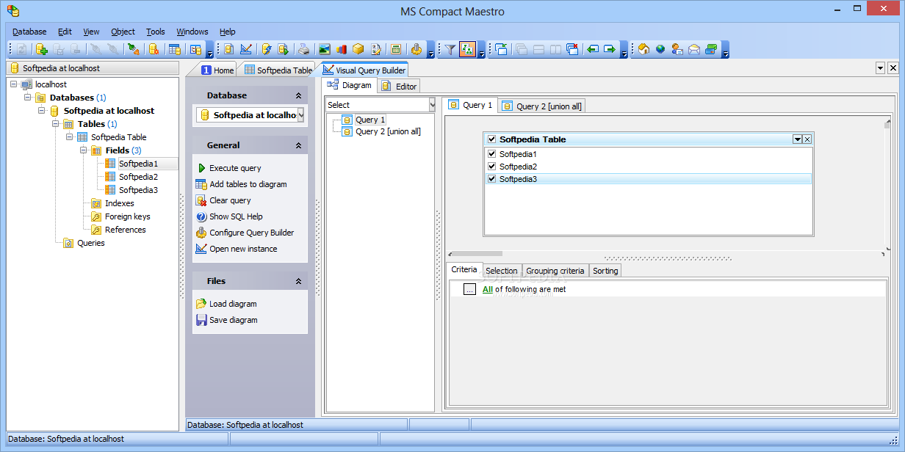Toggle the Softpedia Table header checkbox

tap(492, 139)
